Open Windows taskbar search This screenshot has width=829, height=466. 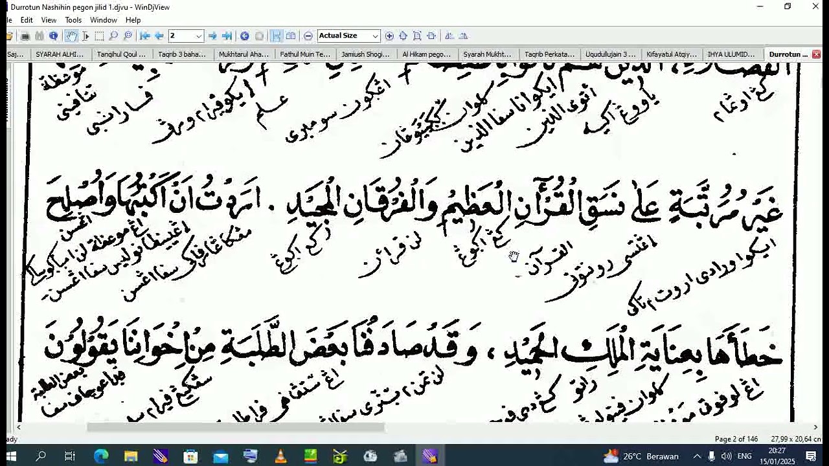(x=40, y=456)
